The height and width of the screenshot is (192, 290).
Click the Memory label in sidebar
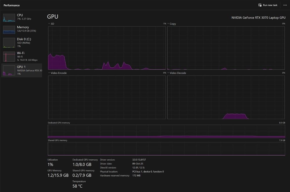23,27
